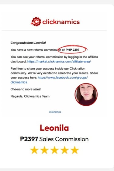114x171 pixels.
Task: Click the Regards, Clicknamics Team signature
Action: click(x=30, y=96)
